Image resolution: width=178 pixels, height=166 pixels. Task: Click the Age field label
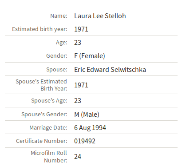pyautogui.click(x=62, y=43)
